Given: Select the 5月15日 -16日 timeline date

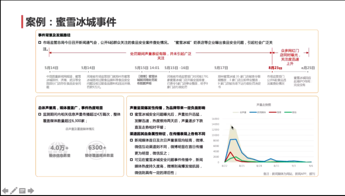Looking at the screenshot, I should [177, 68].
